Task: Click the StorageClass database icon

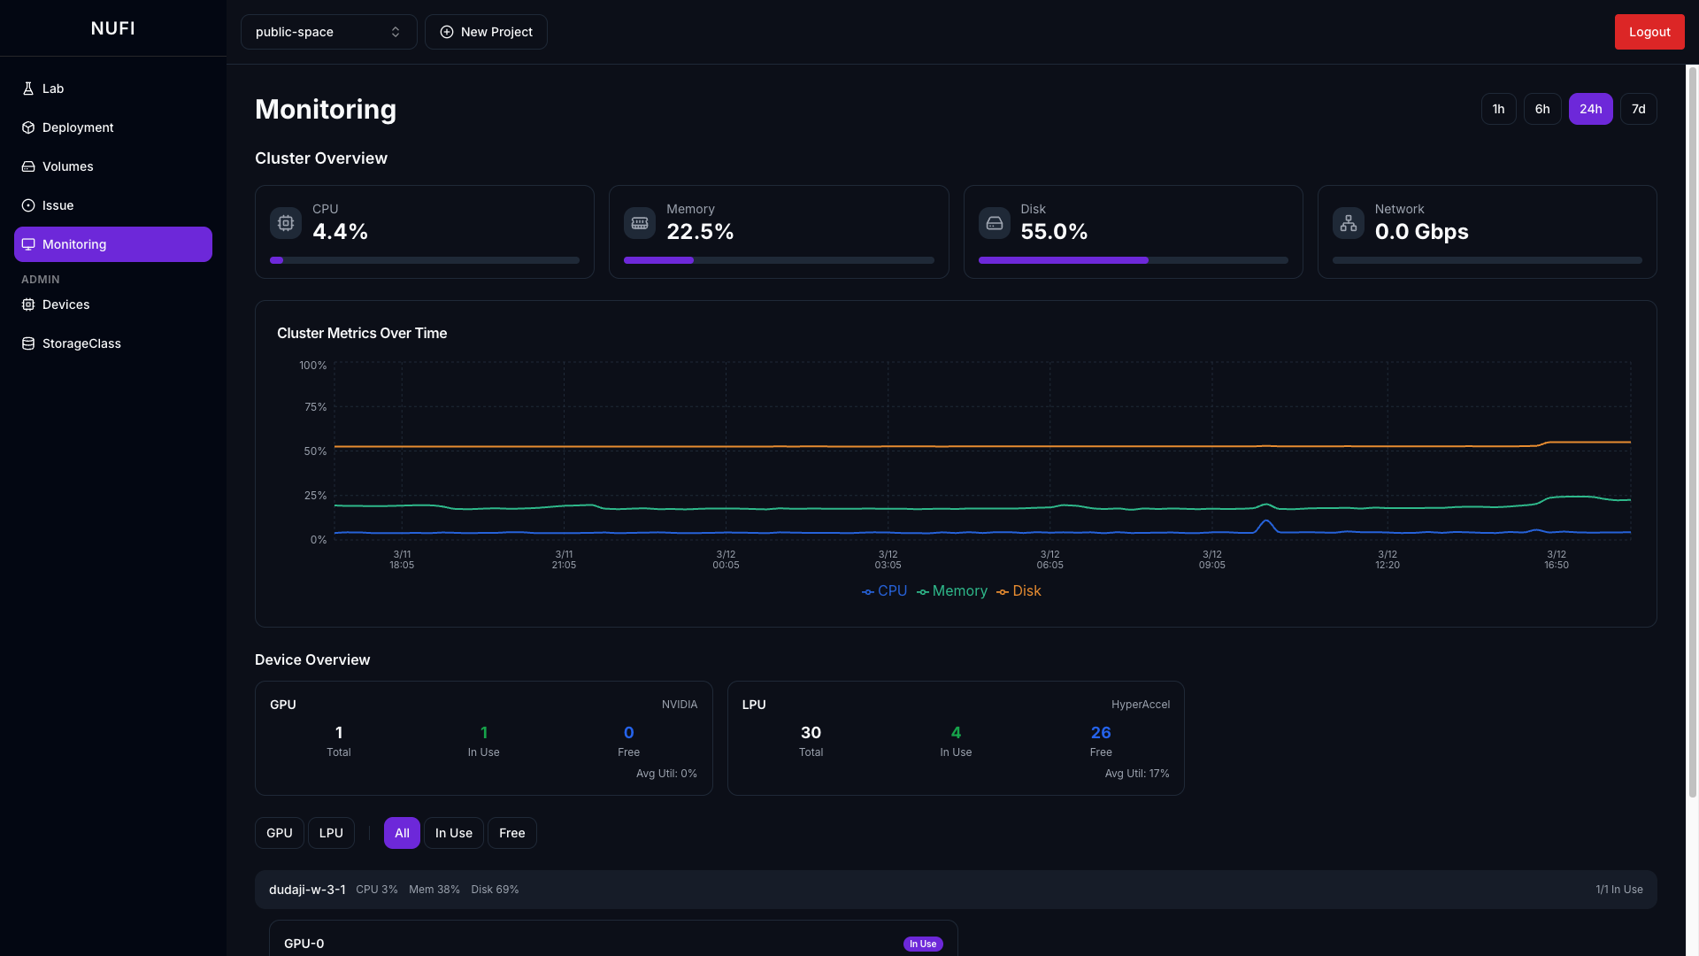Action: pos(28,343)
